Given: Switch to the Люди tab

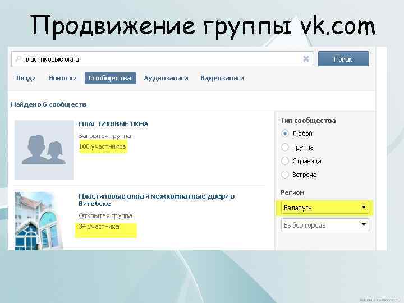Looking at the screenshot, I should pos(26,78).
